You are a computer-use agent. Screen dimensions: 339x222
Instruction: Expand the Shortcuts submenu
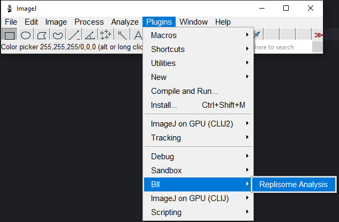coord(198,49)
